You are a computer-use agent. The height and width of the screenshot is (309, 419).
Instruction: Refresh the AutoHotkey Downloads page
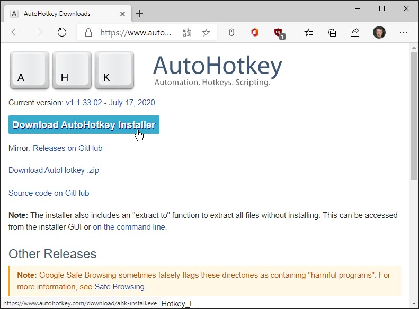tap(62, 32)
